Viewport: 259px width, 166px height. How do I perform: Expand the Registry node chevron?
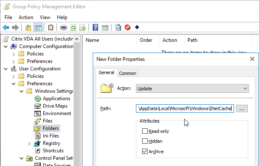(x=29, y=144)
